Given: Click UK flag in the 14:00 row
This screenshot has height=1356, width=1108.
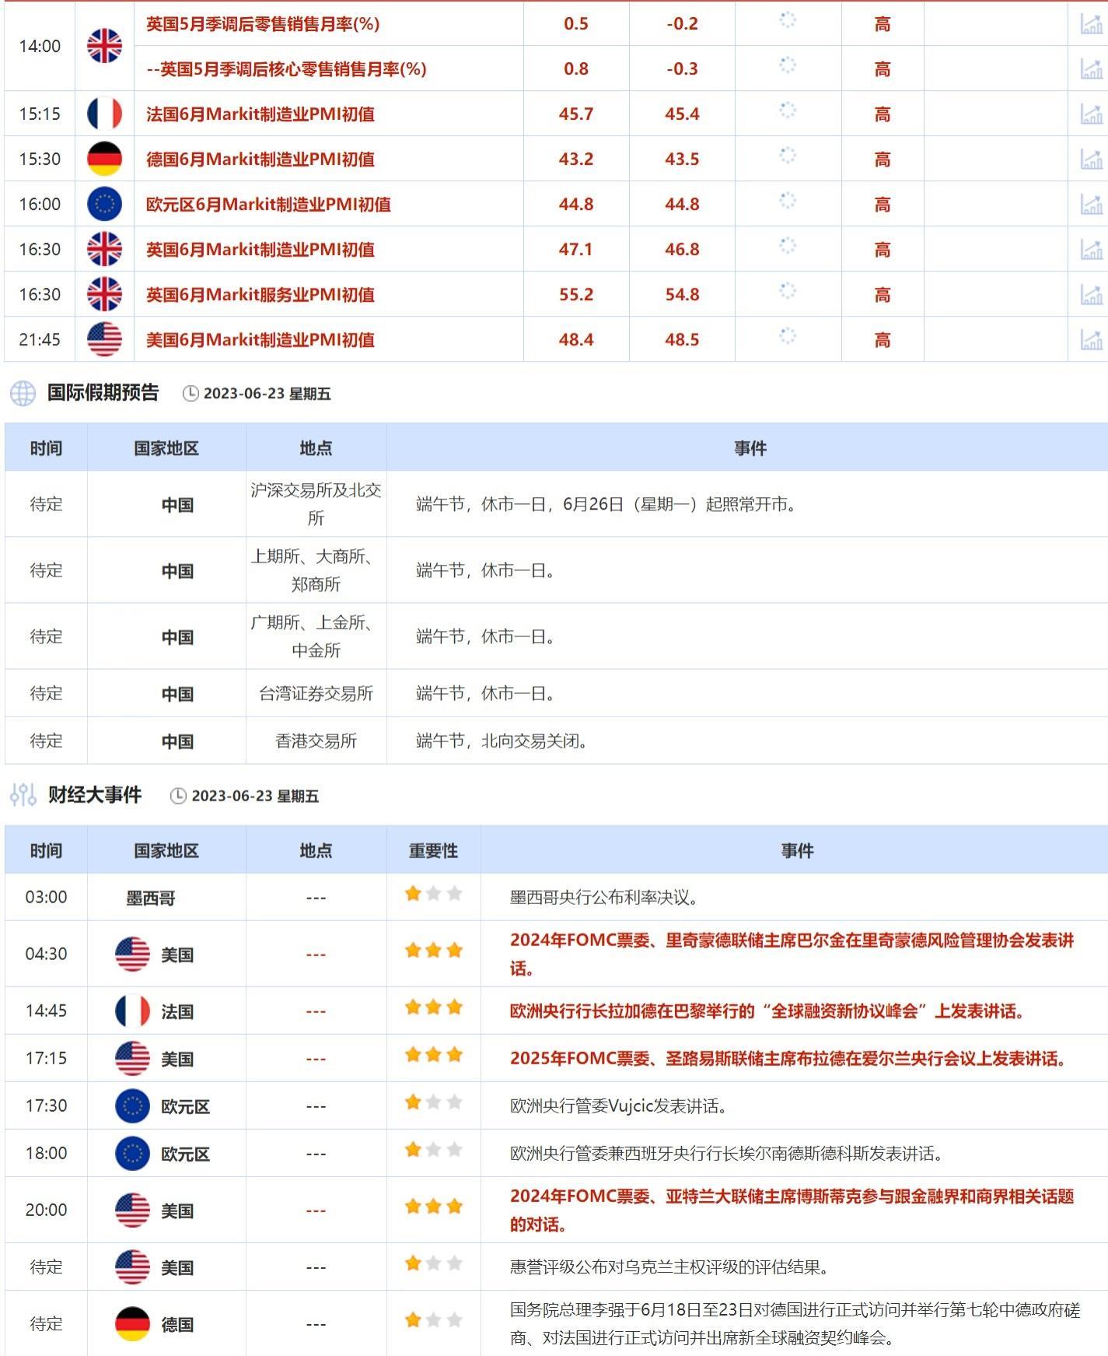Looking at the screenshot, I should (104, 46).
